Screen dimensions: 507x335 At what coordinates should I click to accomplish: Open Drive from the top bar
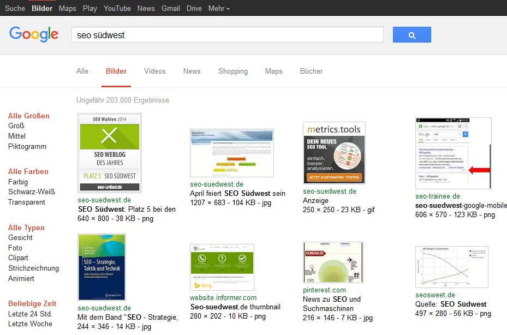tap(194, 8)
